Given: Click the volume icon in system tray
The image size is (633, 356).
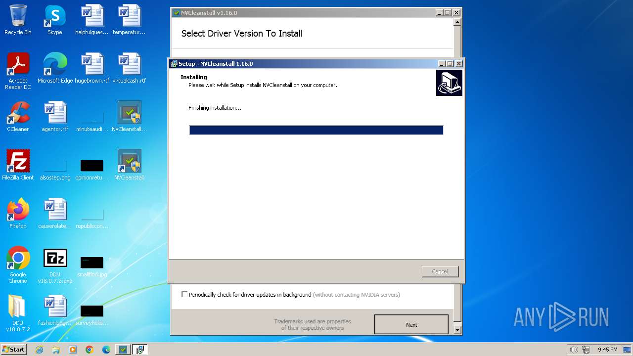Looking at the screenshot, I should pyautogui.click(x=574, y=350).
